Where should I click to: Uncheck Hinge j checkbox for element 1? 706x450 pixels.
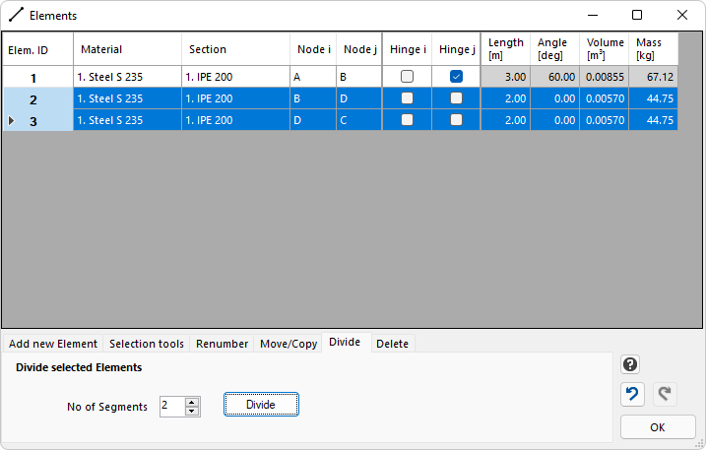(456, 77)
